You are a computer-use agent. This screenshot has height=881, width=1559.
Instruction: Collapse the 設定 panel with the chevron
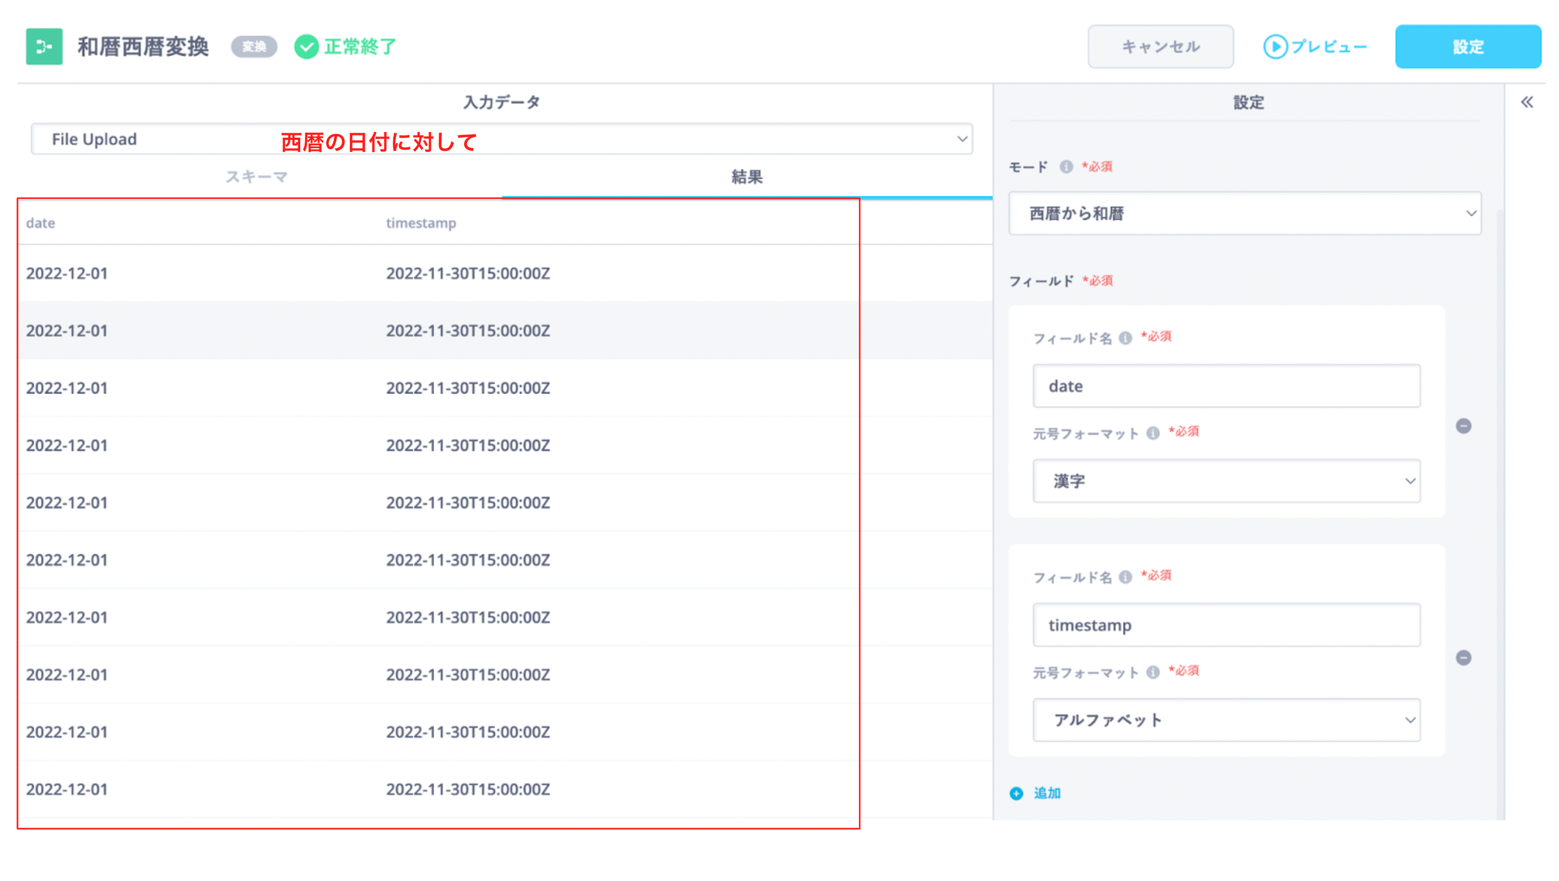pyautogui.click(x=1528, y=102)
